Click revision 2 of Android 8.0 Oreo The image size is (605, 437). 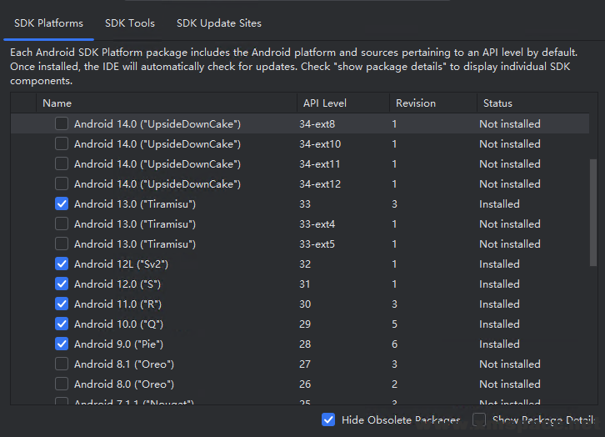pyautogui.click(x=394, y=384)
